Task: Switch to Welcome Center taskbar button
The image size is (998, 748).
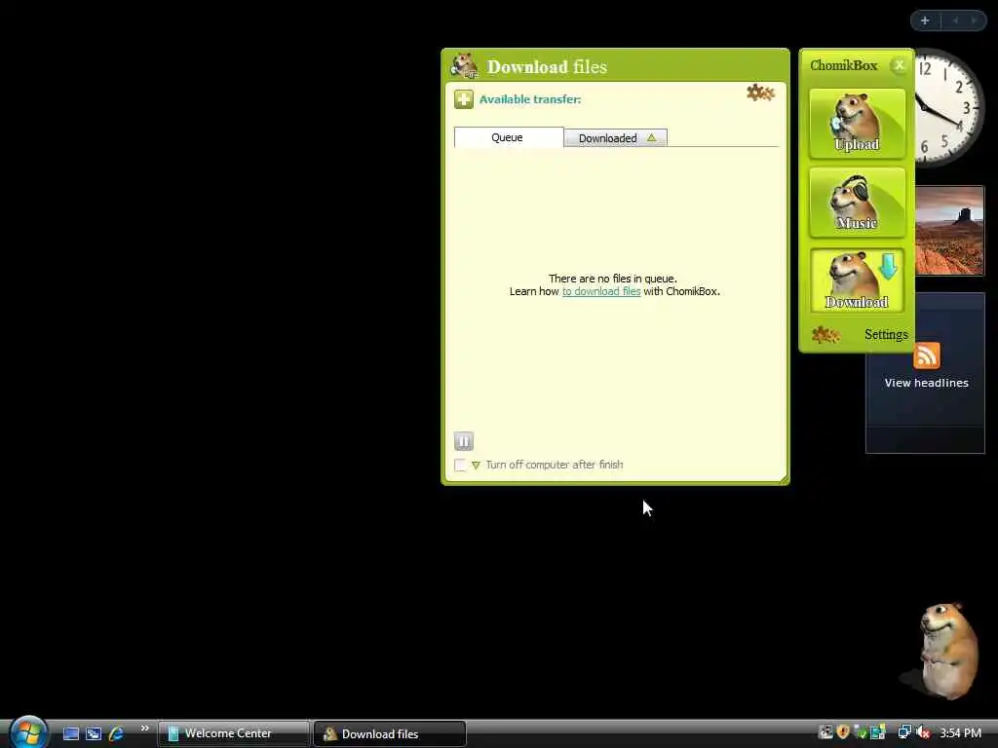Action: coord(234,733)
